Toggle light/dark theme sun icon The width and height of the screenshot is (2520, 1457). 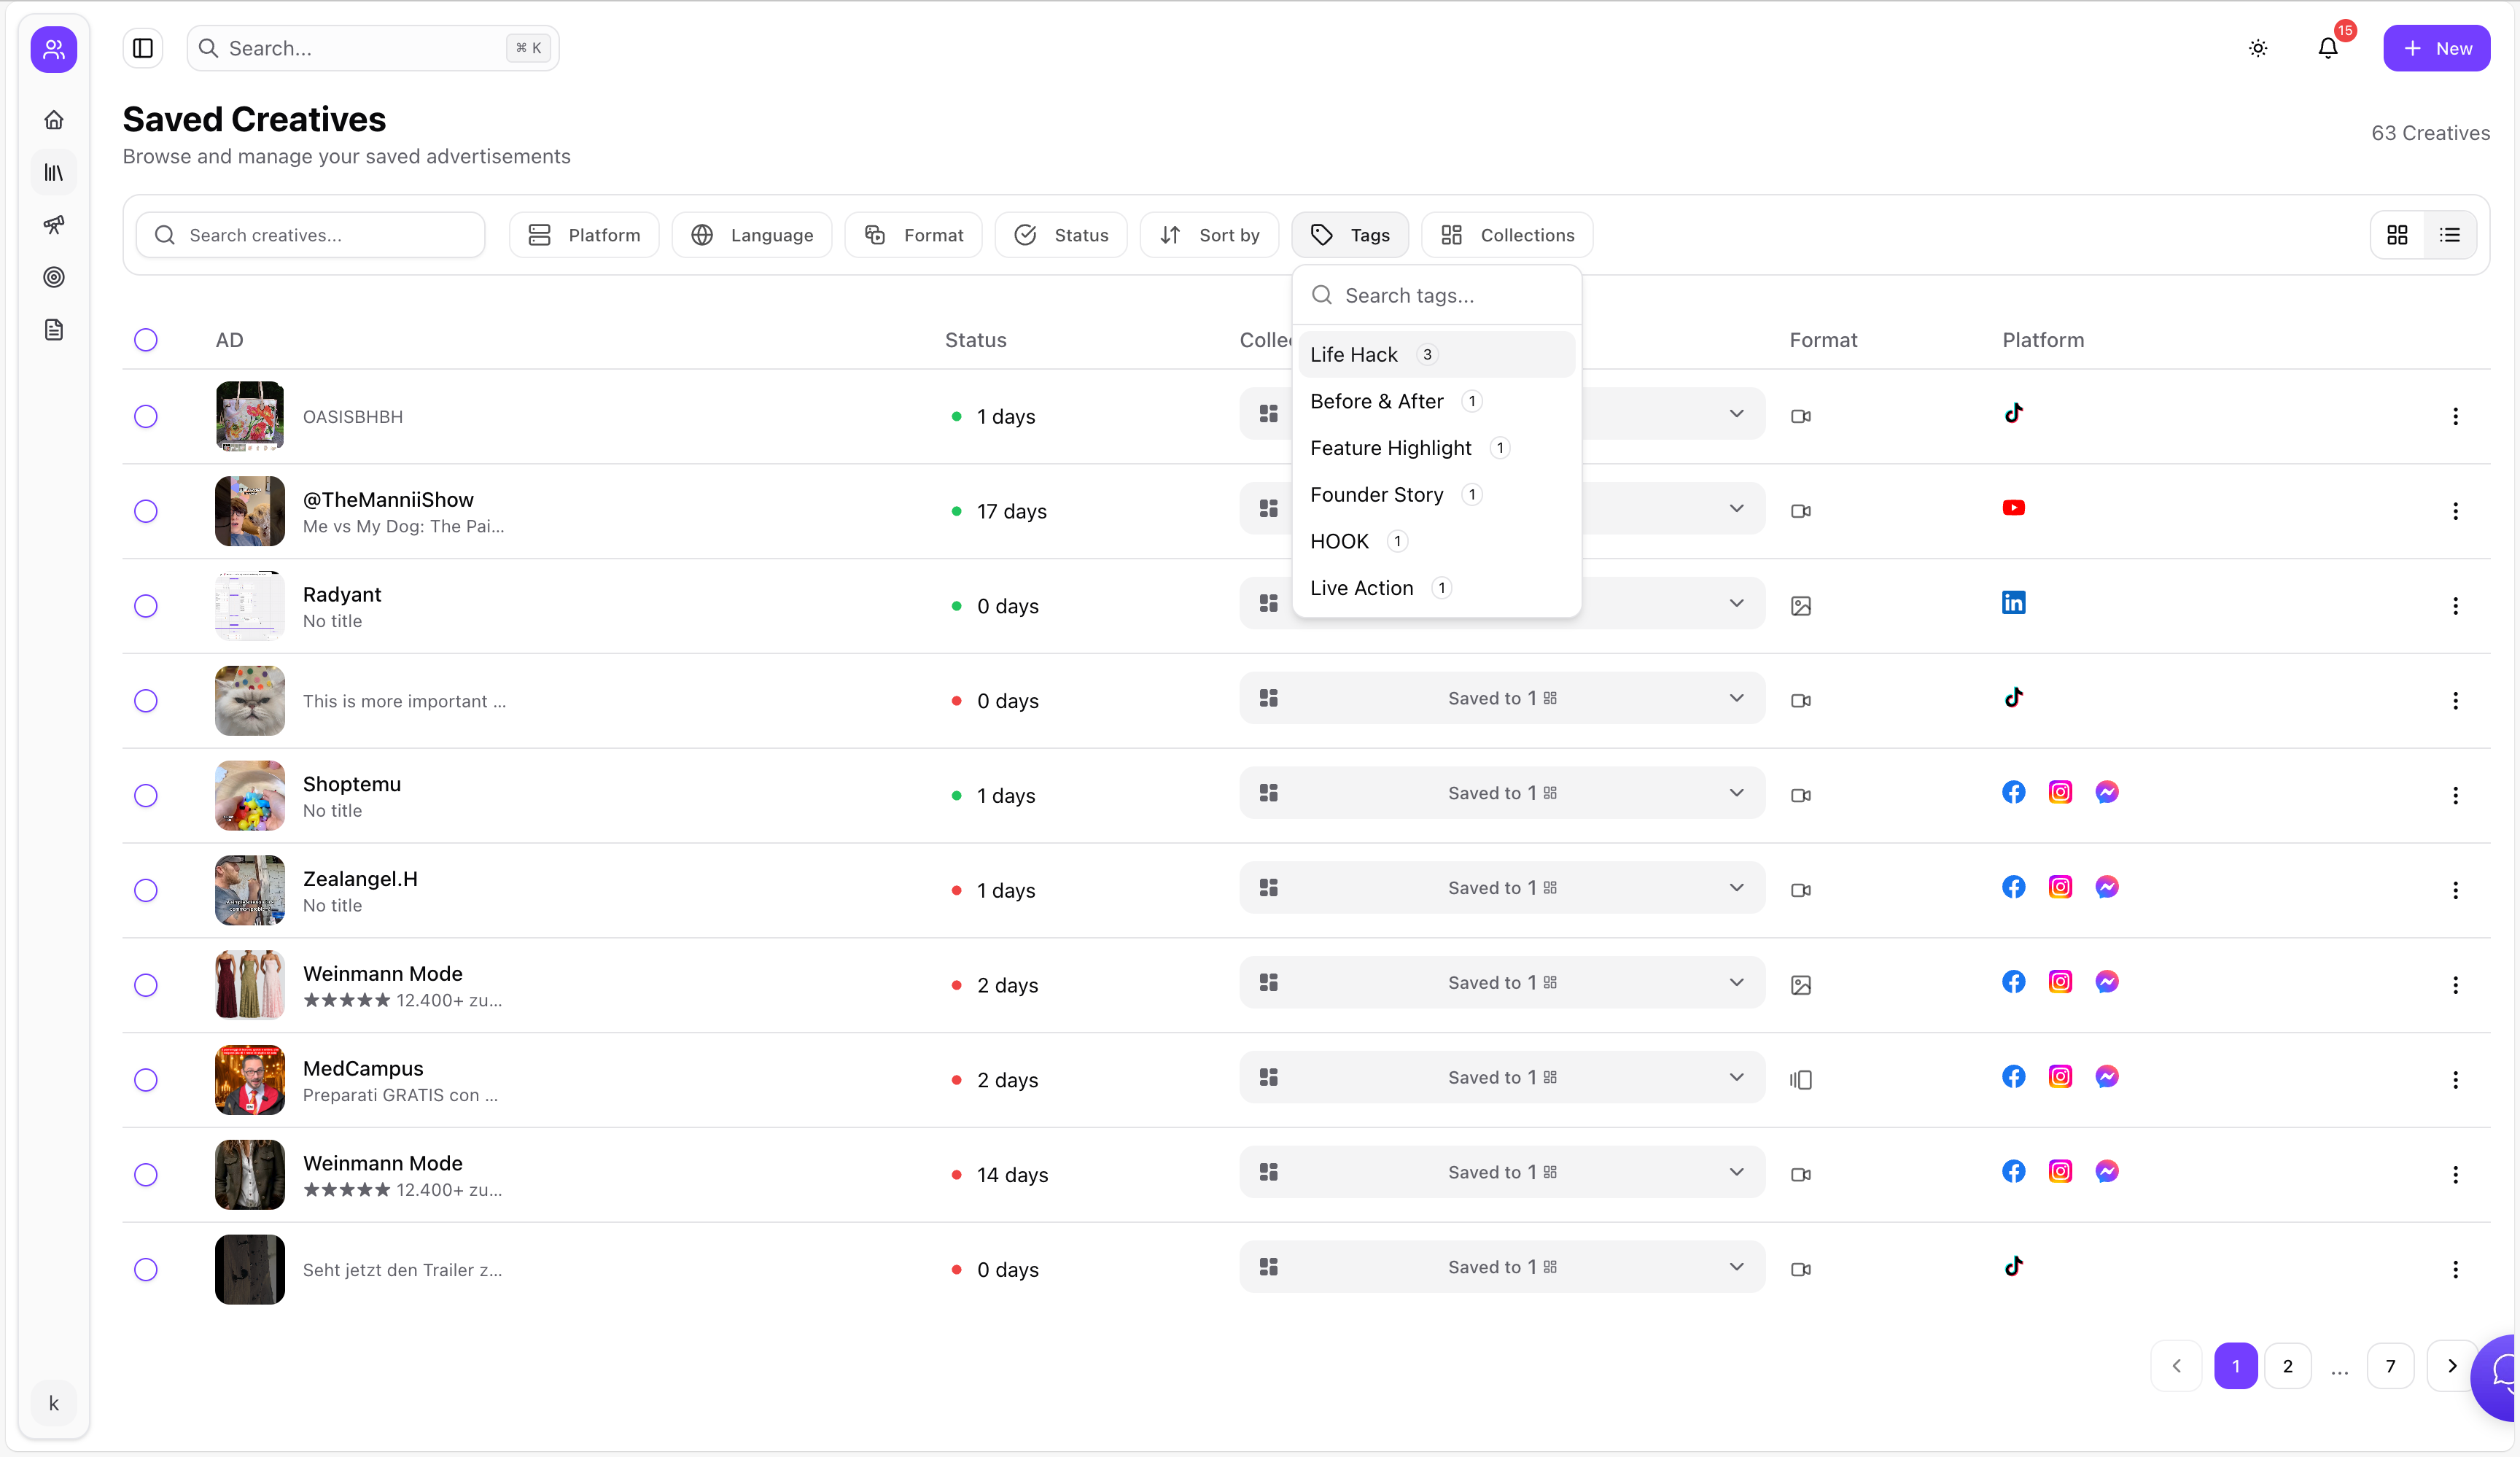(x=2258, y=48)
